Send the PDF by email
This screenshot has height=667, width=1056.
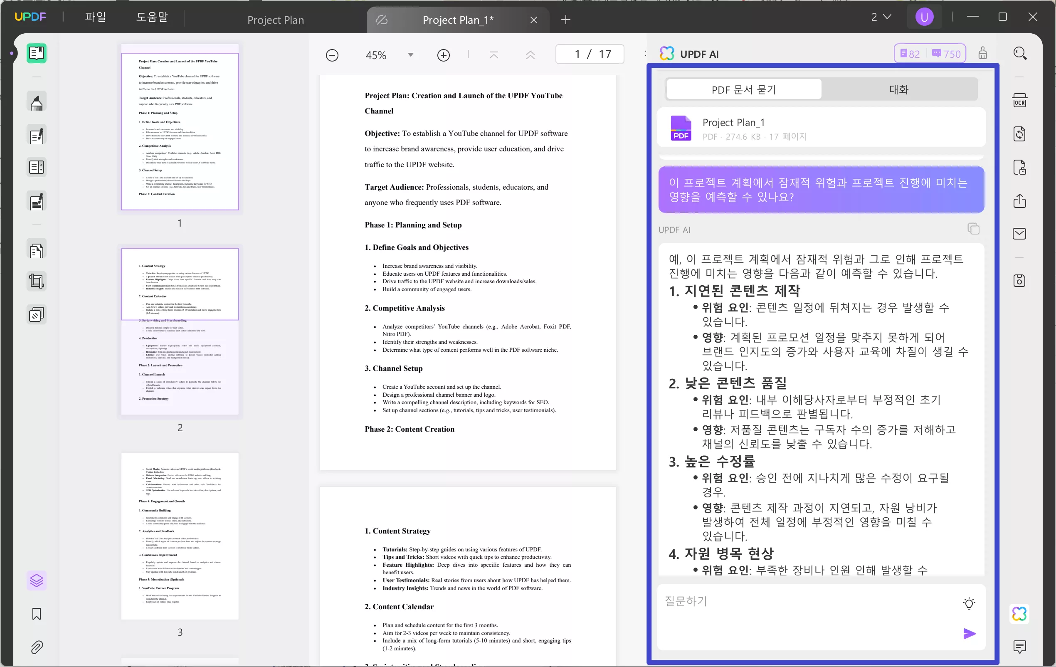point(1019,234)
